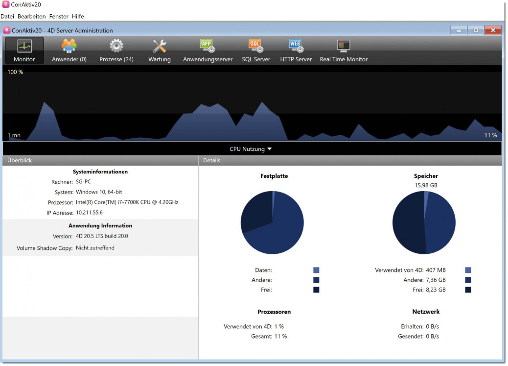Maximize the 4D Server Administration window

point(475,30)
